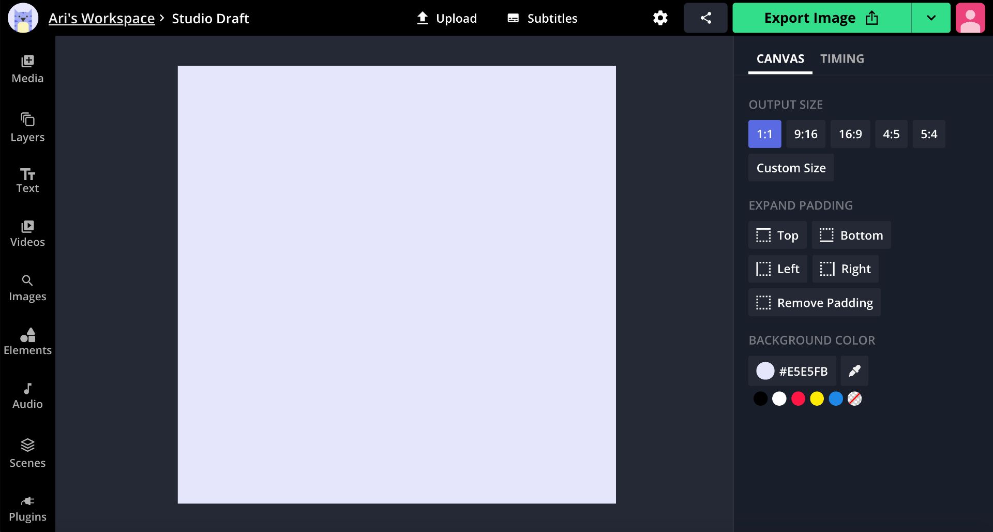
Task: Expand the Export options dropdown arrow
Action: 931,18
